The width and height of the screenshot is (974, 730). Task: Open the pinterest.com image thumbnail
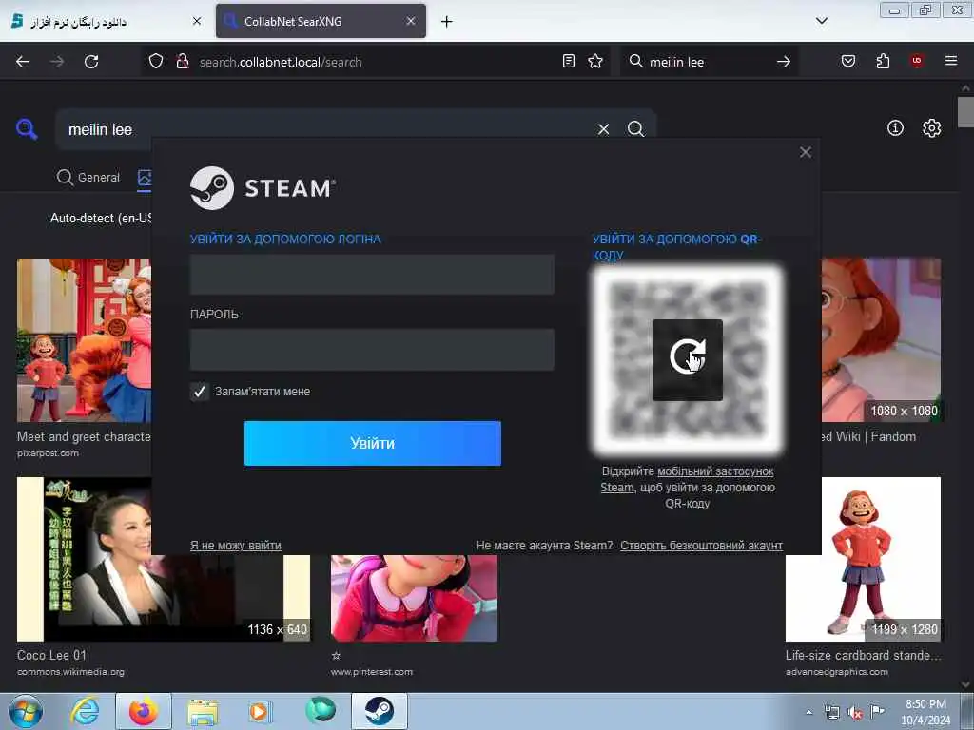point(414,598)
